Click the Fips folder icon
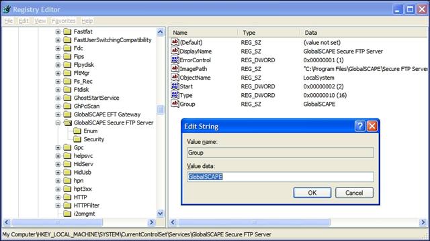 click(67, 56)
